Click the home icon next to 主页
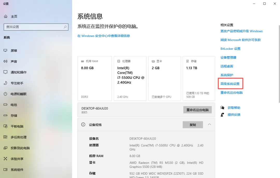The height and width of the screenshot is (178, 280). (x=5, y=16)
